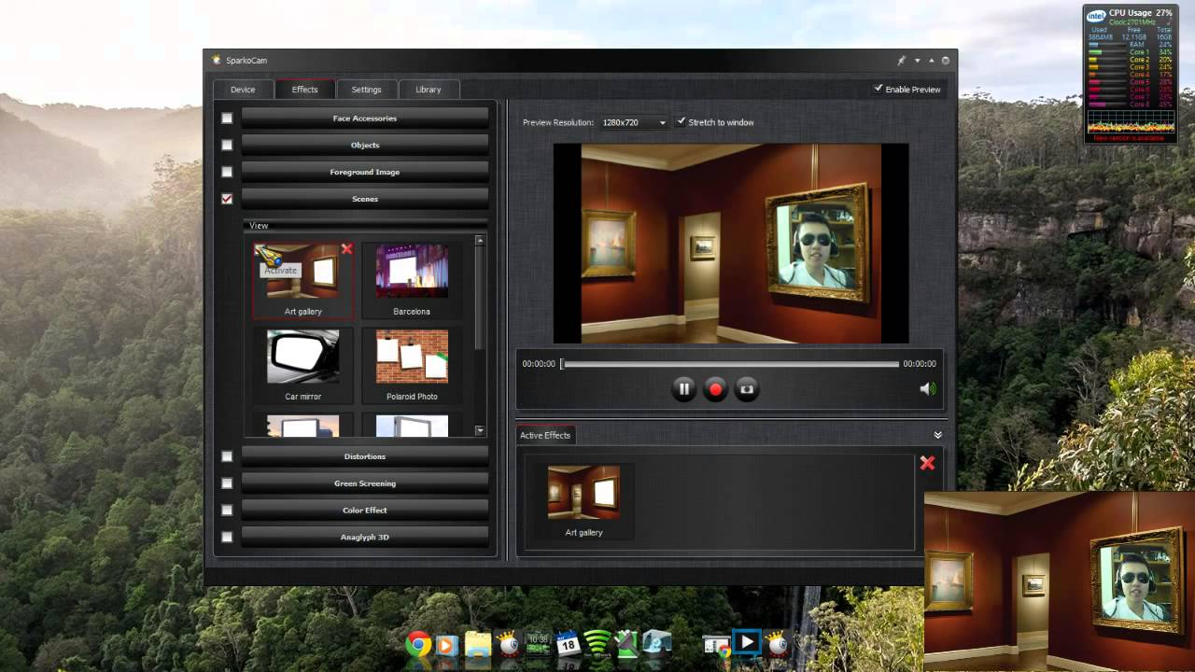Switch to the Device tab

(243, 90)
